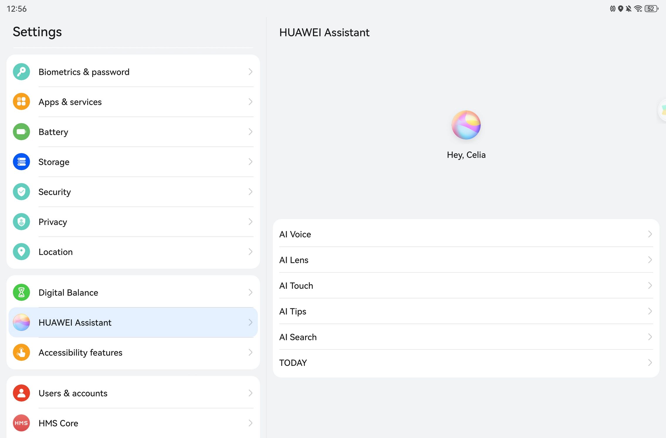The image size is (666, 438).
Task: Tap the battery indicator in status bar
Action: [651, 9]
